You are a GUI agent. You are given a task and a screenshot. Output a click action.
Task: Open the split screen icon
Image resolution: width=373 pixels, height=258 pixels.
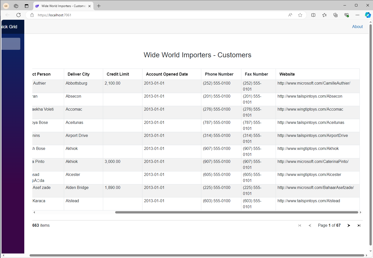click(313, 15)
